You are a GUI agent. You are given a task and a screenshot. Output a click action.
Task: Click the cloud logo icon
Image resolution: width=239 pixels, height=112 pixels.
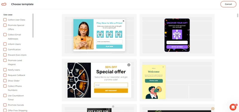pos(4,4)
